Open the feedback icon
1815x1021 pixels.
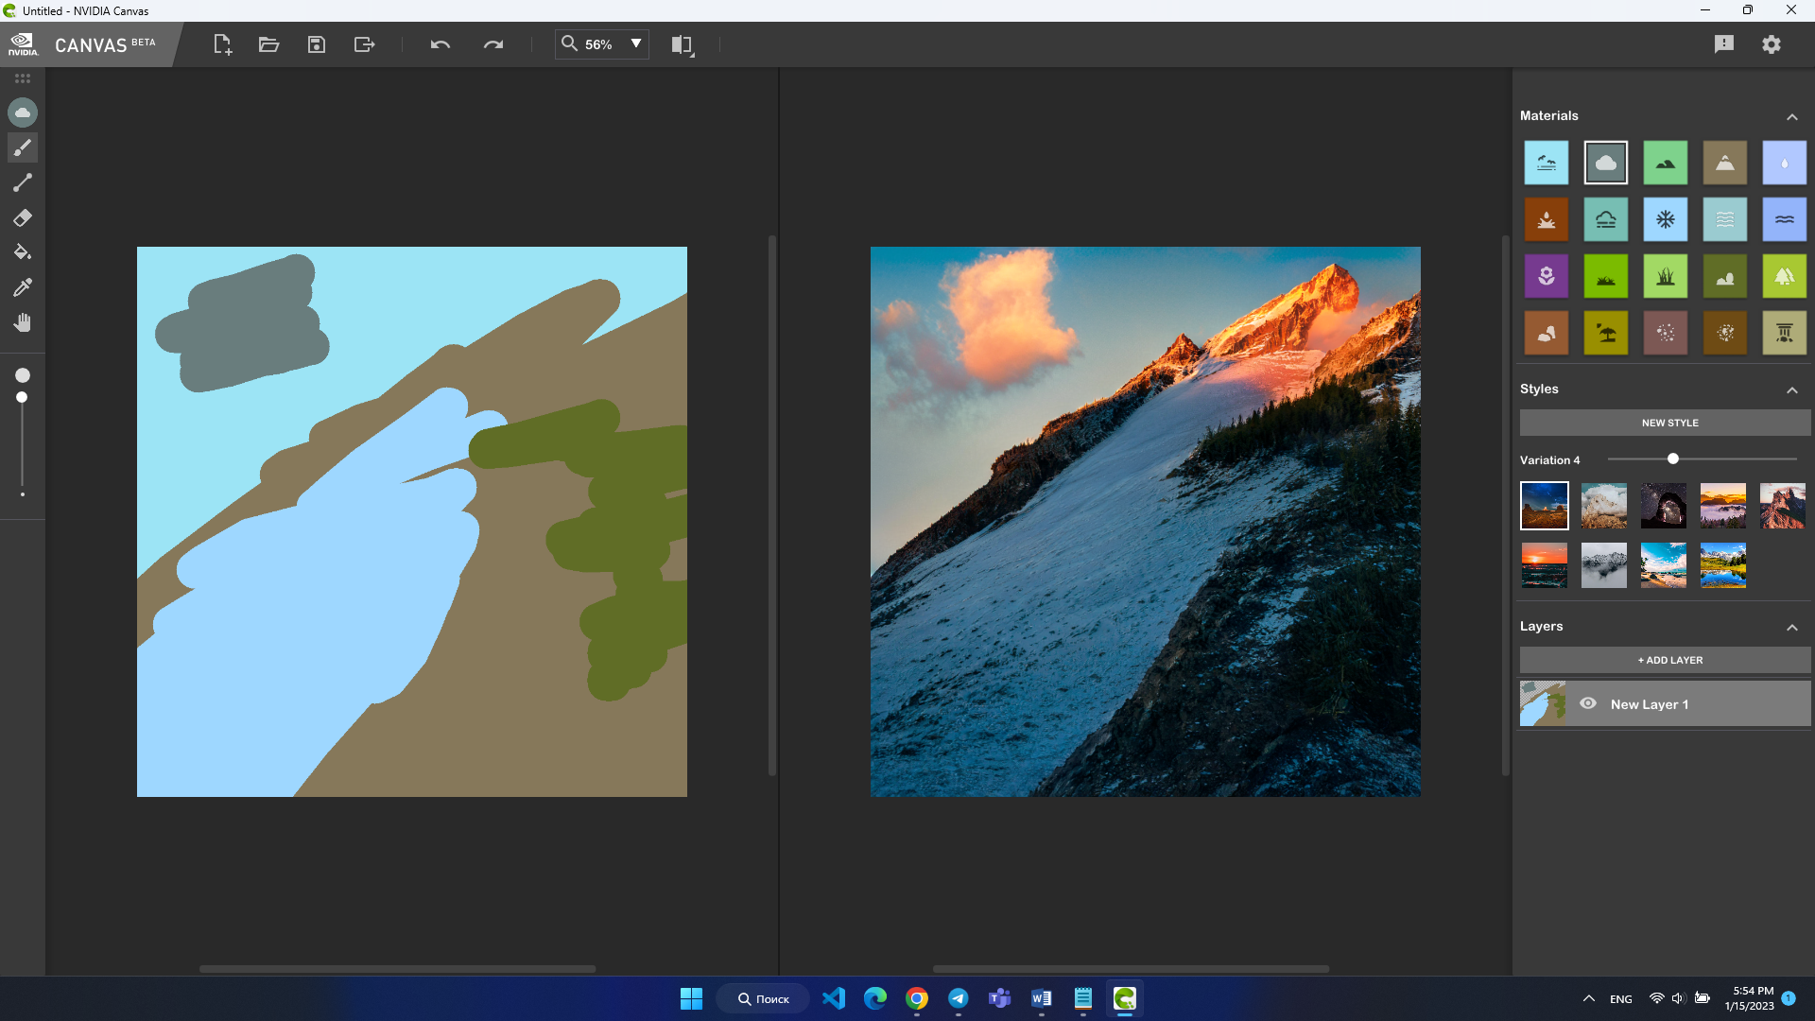click(x=1724, y=44)
